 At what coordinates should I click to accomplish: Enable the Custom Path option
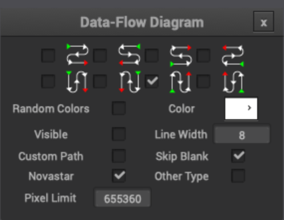point(119,156)
